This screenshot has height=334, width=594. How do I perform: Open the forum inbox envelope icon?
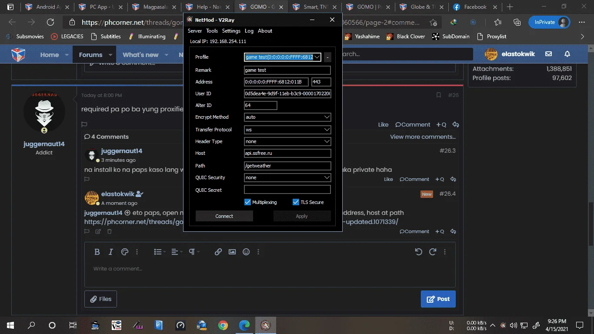[x=549, y=54]
